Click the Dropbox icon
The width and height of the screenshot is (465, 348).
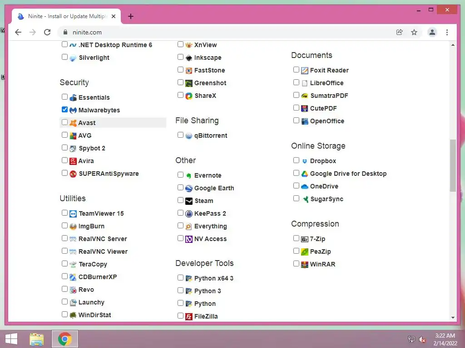[305, 161]
